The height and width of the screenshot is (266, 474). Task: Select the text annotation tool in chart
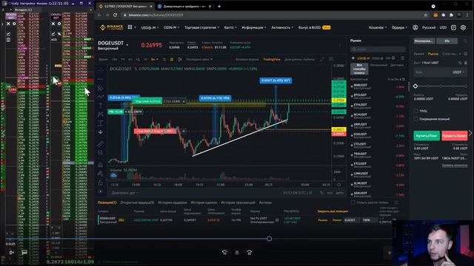point(101,106)
